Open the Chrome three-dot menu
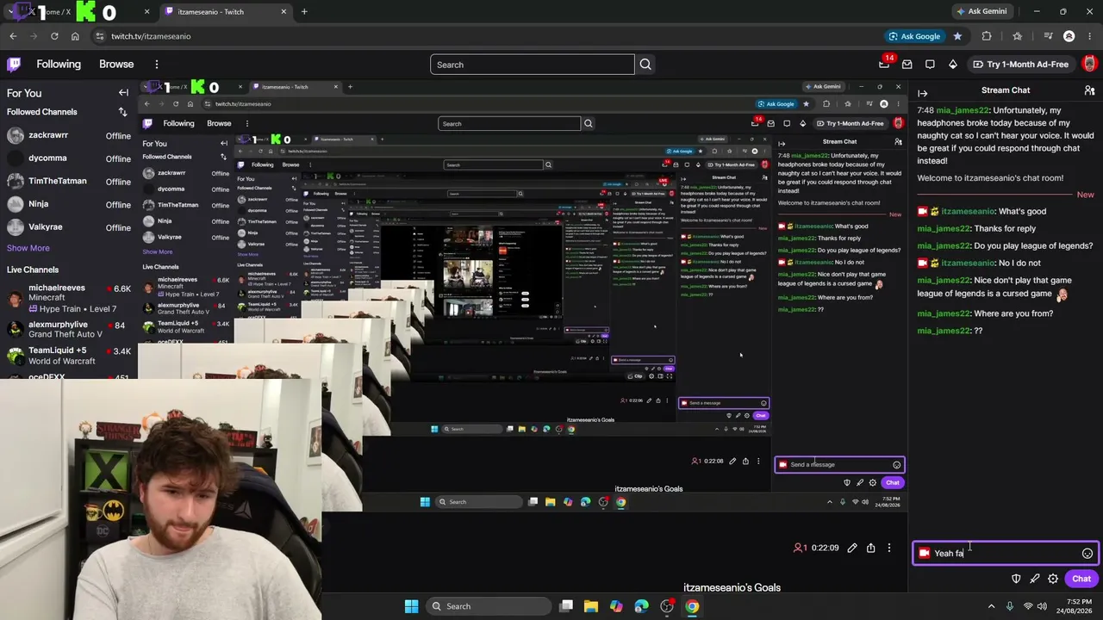The width and height of the screenshot is (1103, 620). 1089,36
